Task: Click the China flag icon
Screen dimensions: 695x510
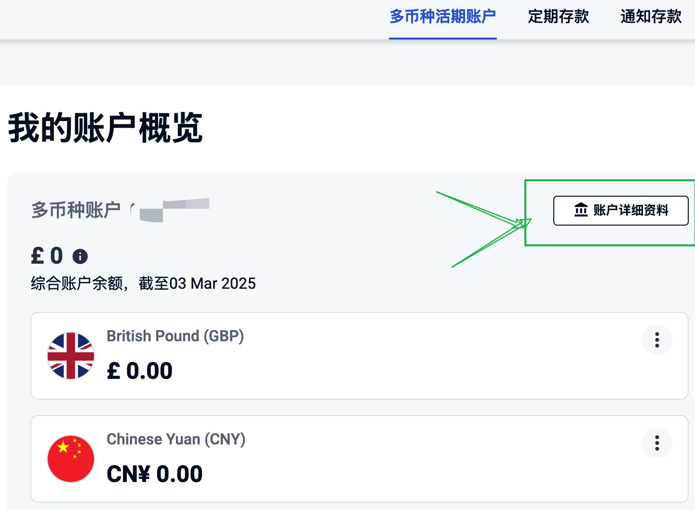Action: coord(71,459)
